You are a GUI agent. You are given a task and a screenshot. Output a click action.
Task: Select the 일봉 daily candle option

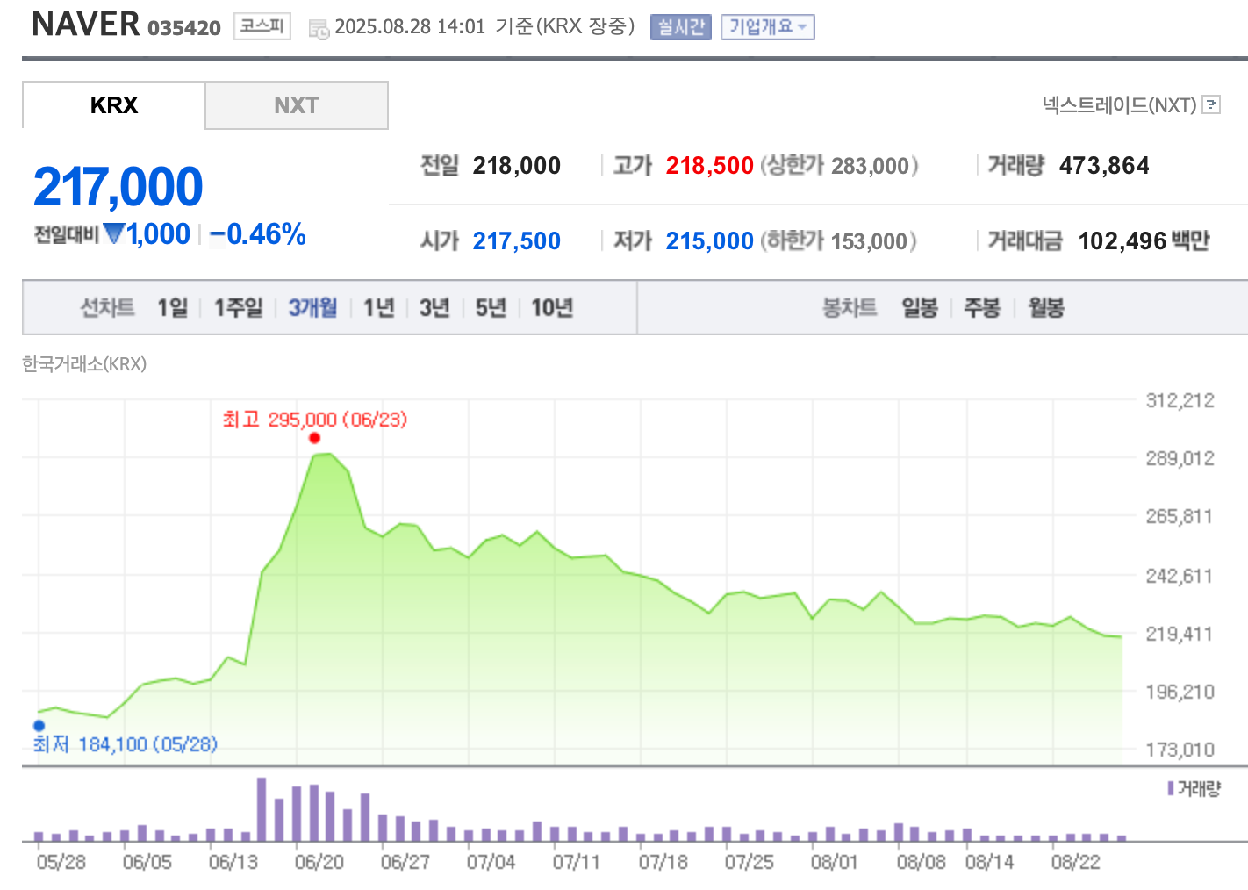tap(919, 307)
